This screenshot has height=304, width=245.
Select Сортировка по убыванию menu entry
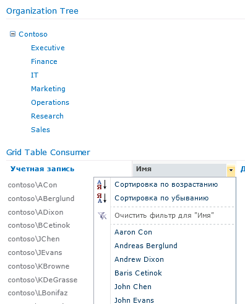click(x=161, y=198)
